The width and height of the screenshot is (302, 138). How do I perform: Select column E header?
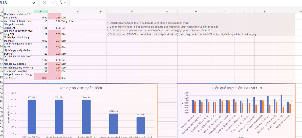coord(101,12)
